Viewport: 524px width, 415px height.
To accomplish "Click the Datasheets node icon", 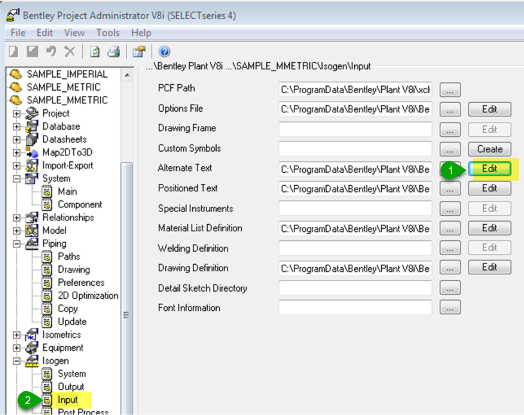I will tap(32, 139).
